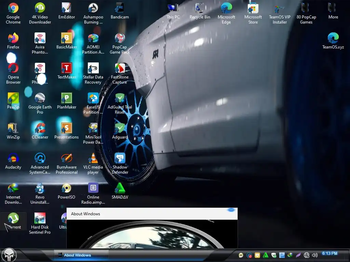Click the 6:13 PM taskbar clock
Screen dimensions: 350x262
click(x=330, y=253)
